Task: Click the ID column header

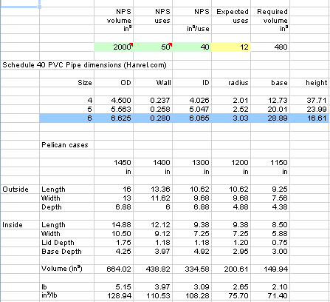Action: [x=206, y=83]
